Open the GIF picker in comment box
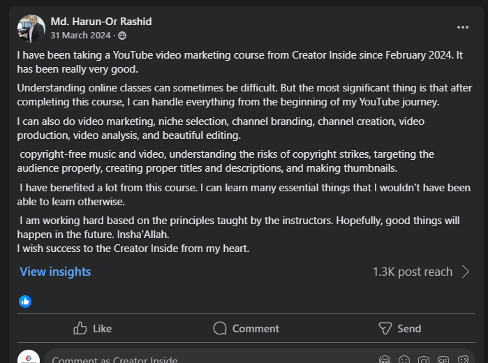Image resolution: width=488 pixels, height=363 pixels. (x=443, y=360)
